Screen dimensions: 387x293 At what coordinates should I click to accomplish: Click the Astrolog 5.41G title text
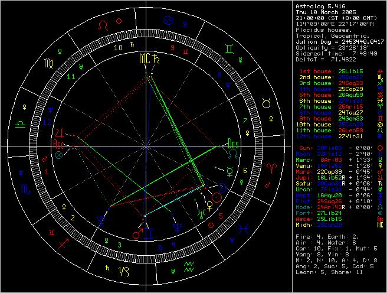pyautogui.click(x=319, y=5)
